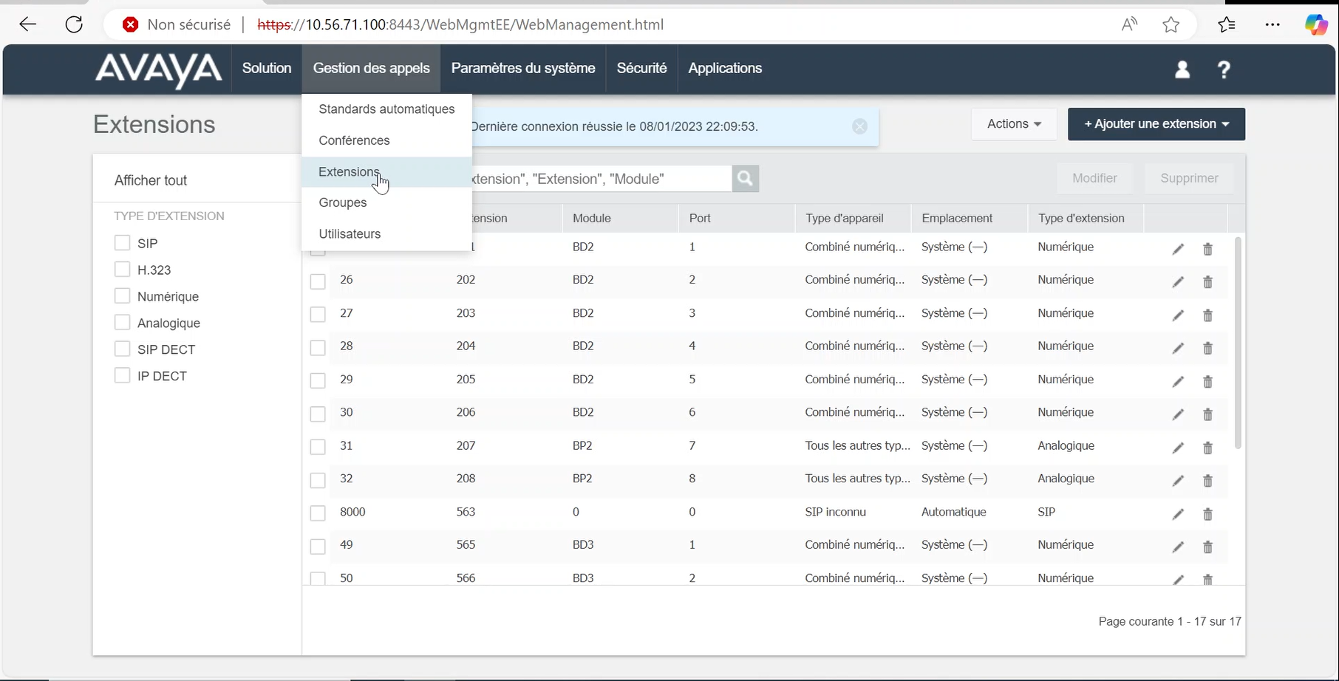The height and width of the screenshot is (681, 1339).
Task: Click the trash delete icon for extension 207
Action: point(1207,448)
